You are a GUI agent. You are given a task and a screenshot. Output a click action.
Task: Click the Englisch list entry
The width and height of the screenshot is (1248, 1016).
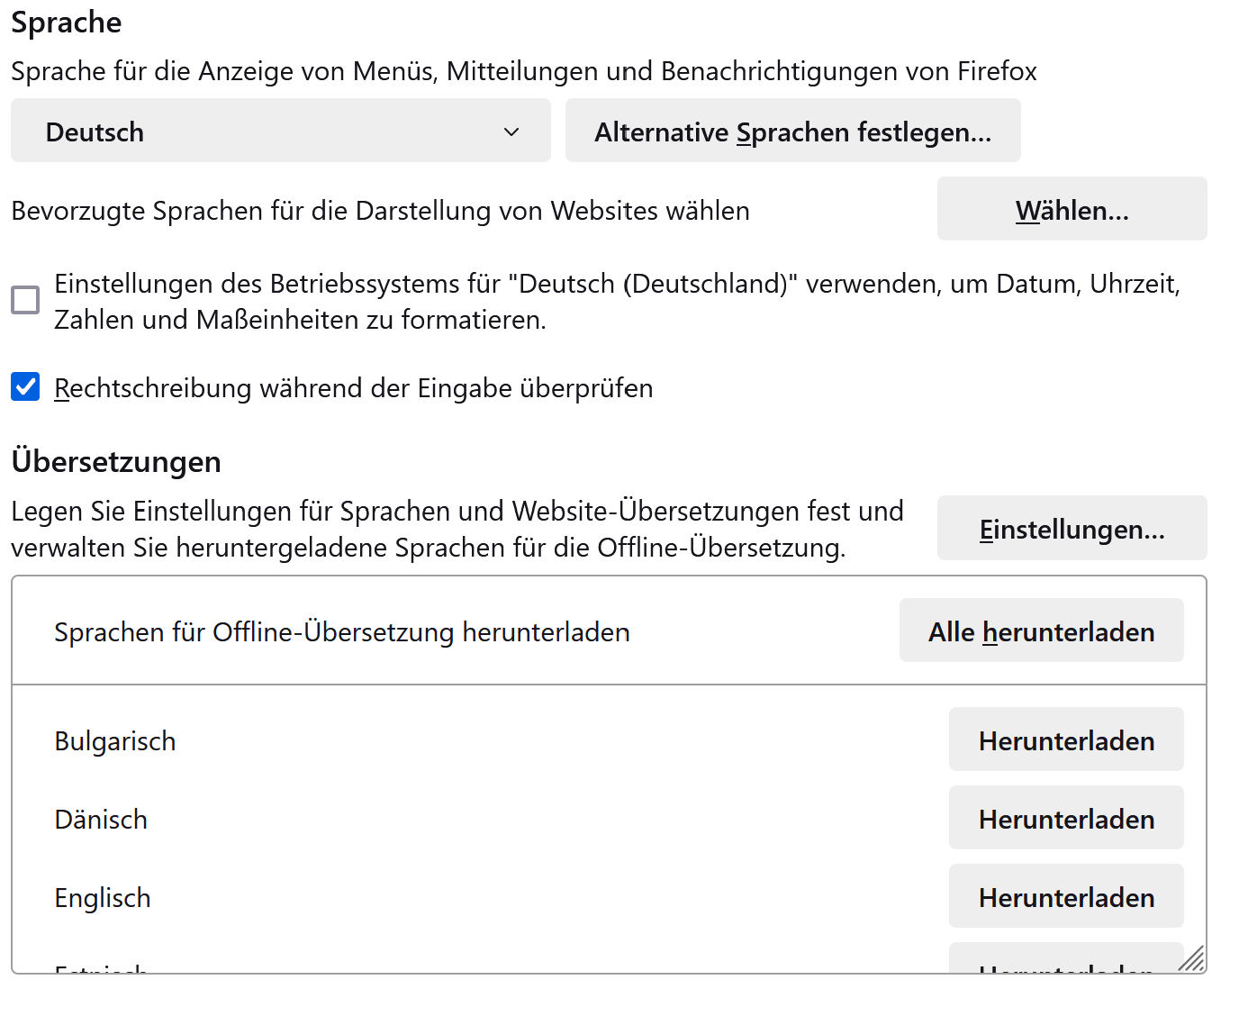pos(103,898)
